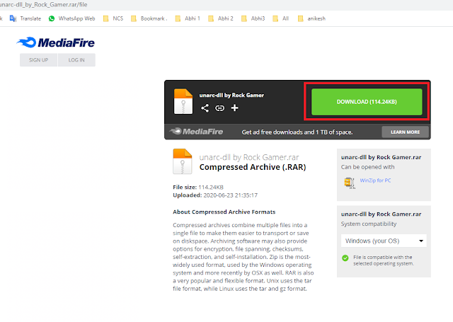This screenshot has height=322, width=453.
Task: Click the 'Uploaded: 2020-06-23 21:35:17' text
Action: point(215,195)
